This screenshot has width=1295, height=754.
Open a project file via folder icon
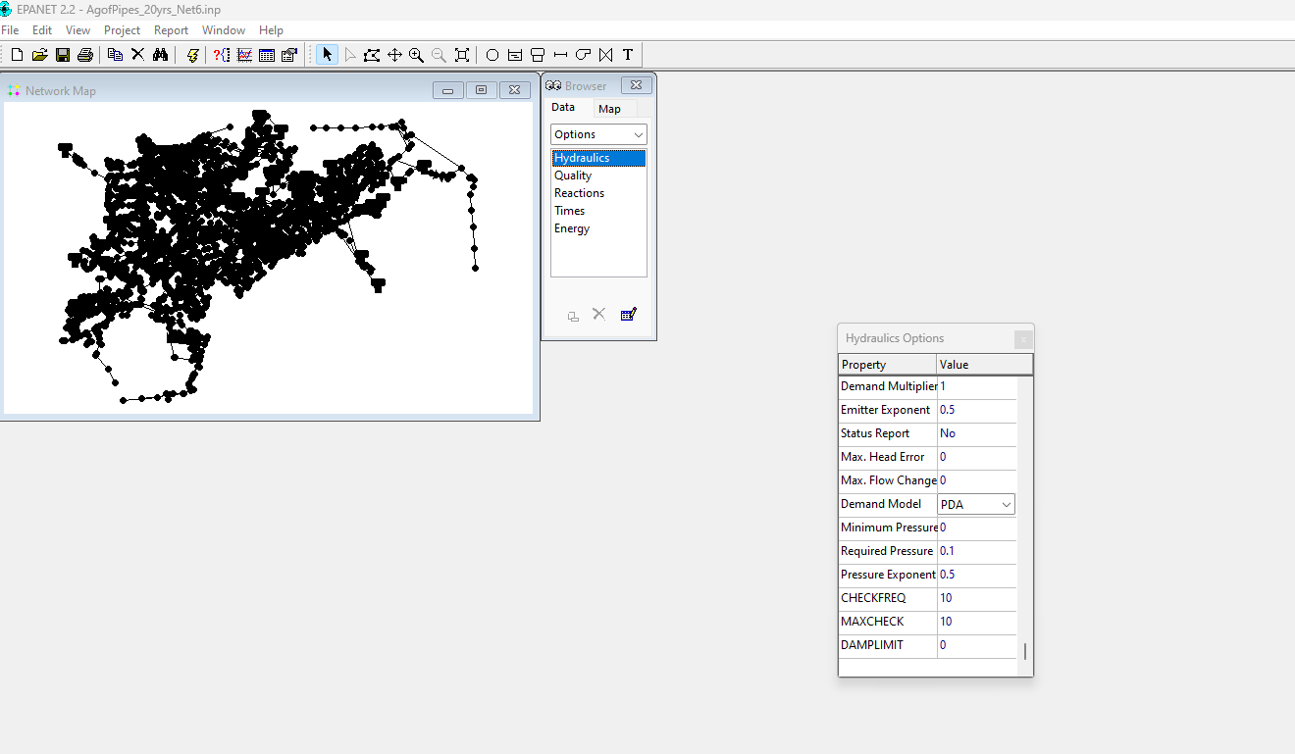pyautogui.click(x=39, y=55)
